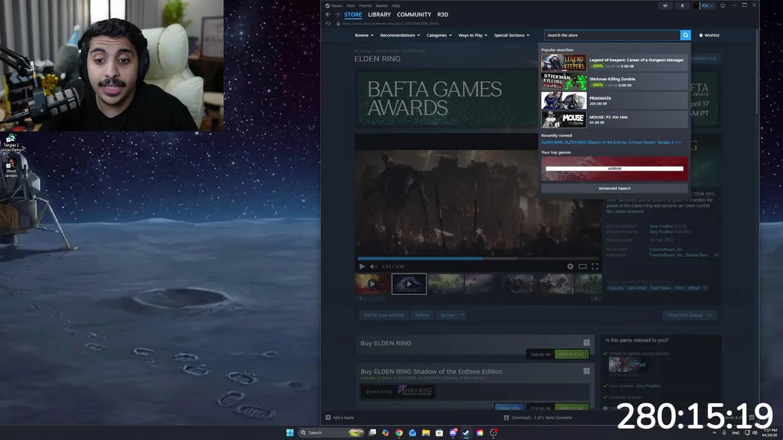This screenshot has height=440, width=783.
Task: Open the Friends menu
Action: 365,5
